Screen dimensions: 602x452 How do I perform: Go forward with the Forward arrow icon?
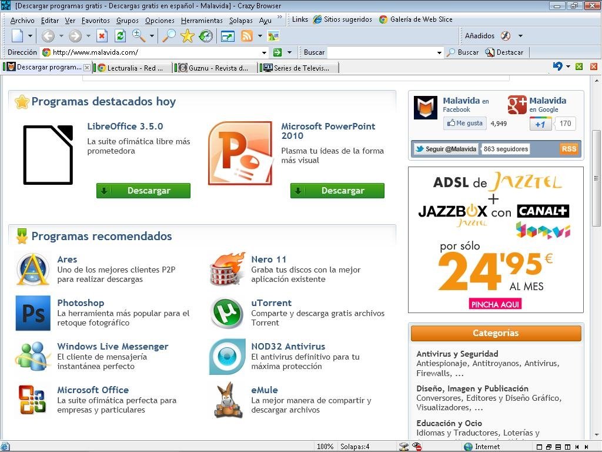click(x=75, y=36)
